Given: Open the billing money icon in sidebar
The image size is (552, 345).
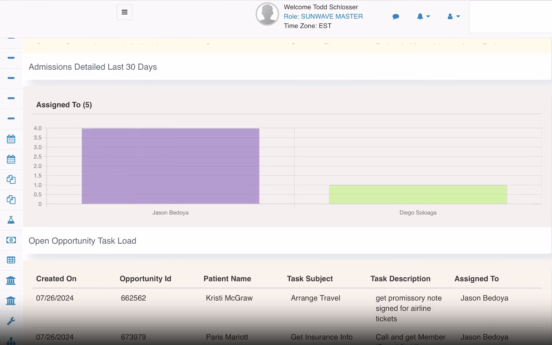Looking at the screenshot, I should tap(11, 240).
